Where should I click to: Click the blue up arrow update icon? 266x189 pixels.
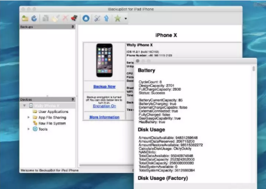107,18
